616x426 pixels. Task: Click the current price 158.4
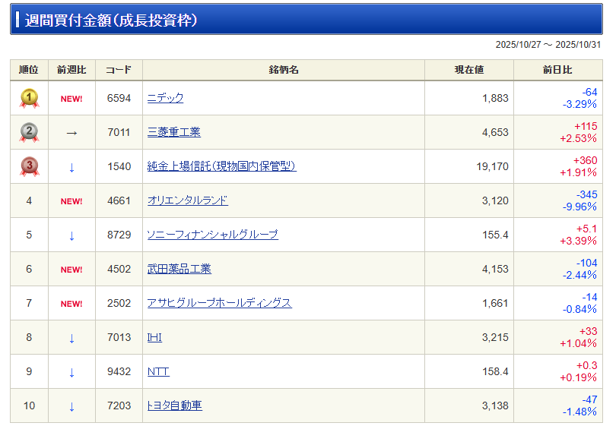495,371
